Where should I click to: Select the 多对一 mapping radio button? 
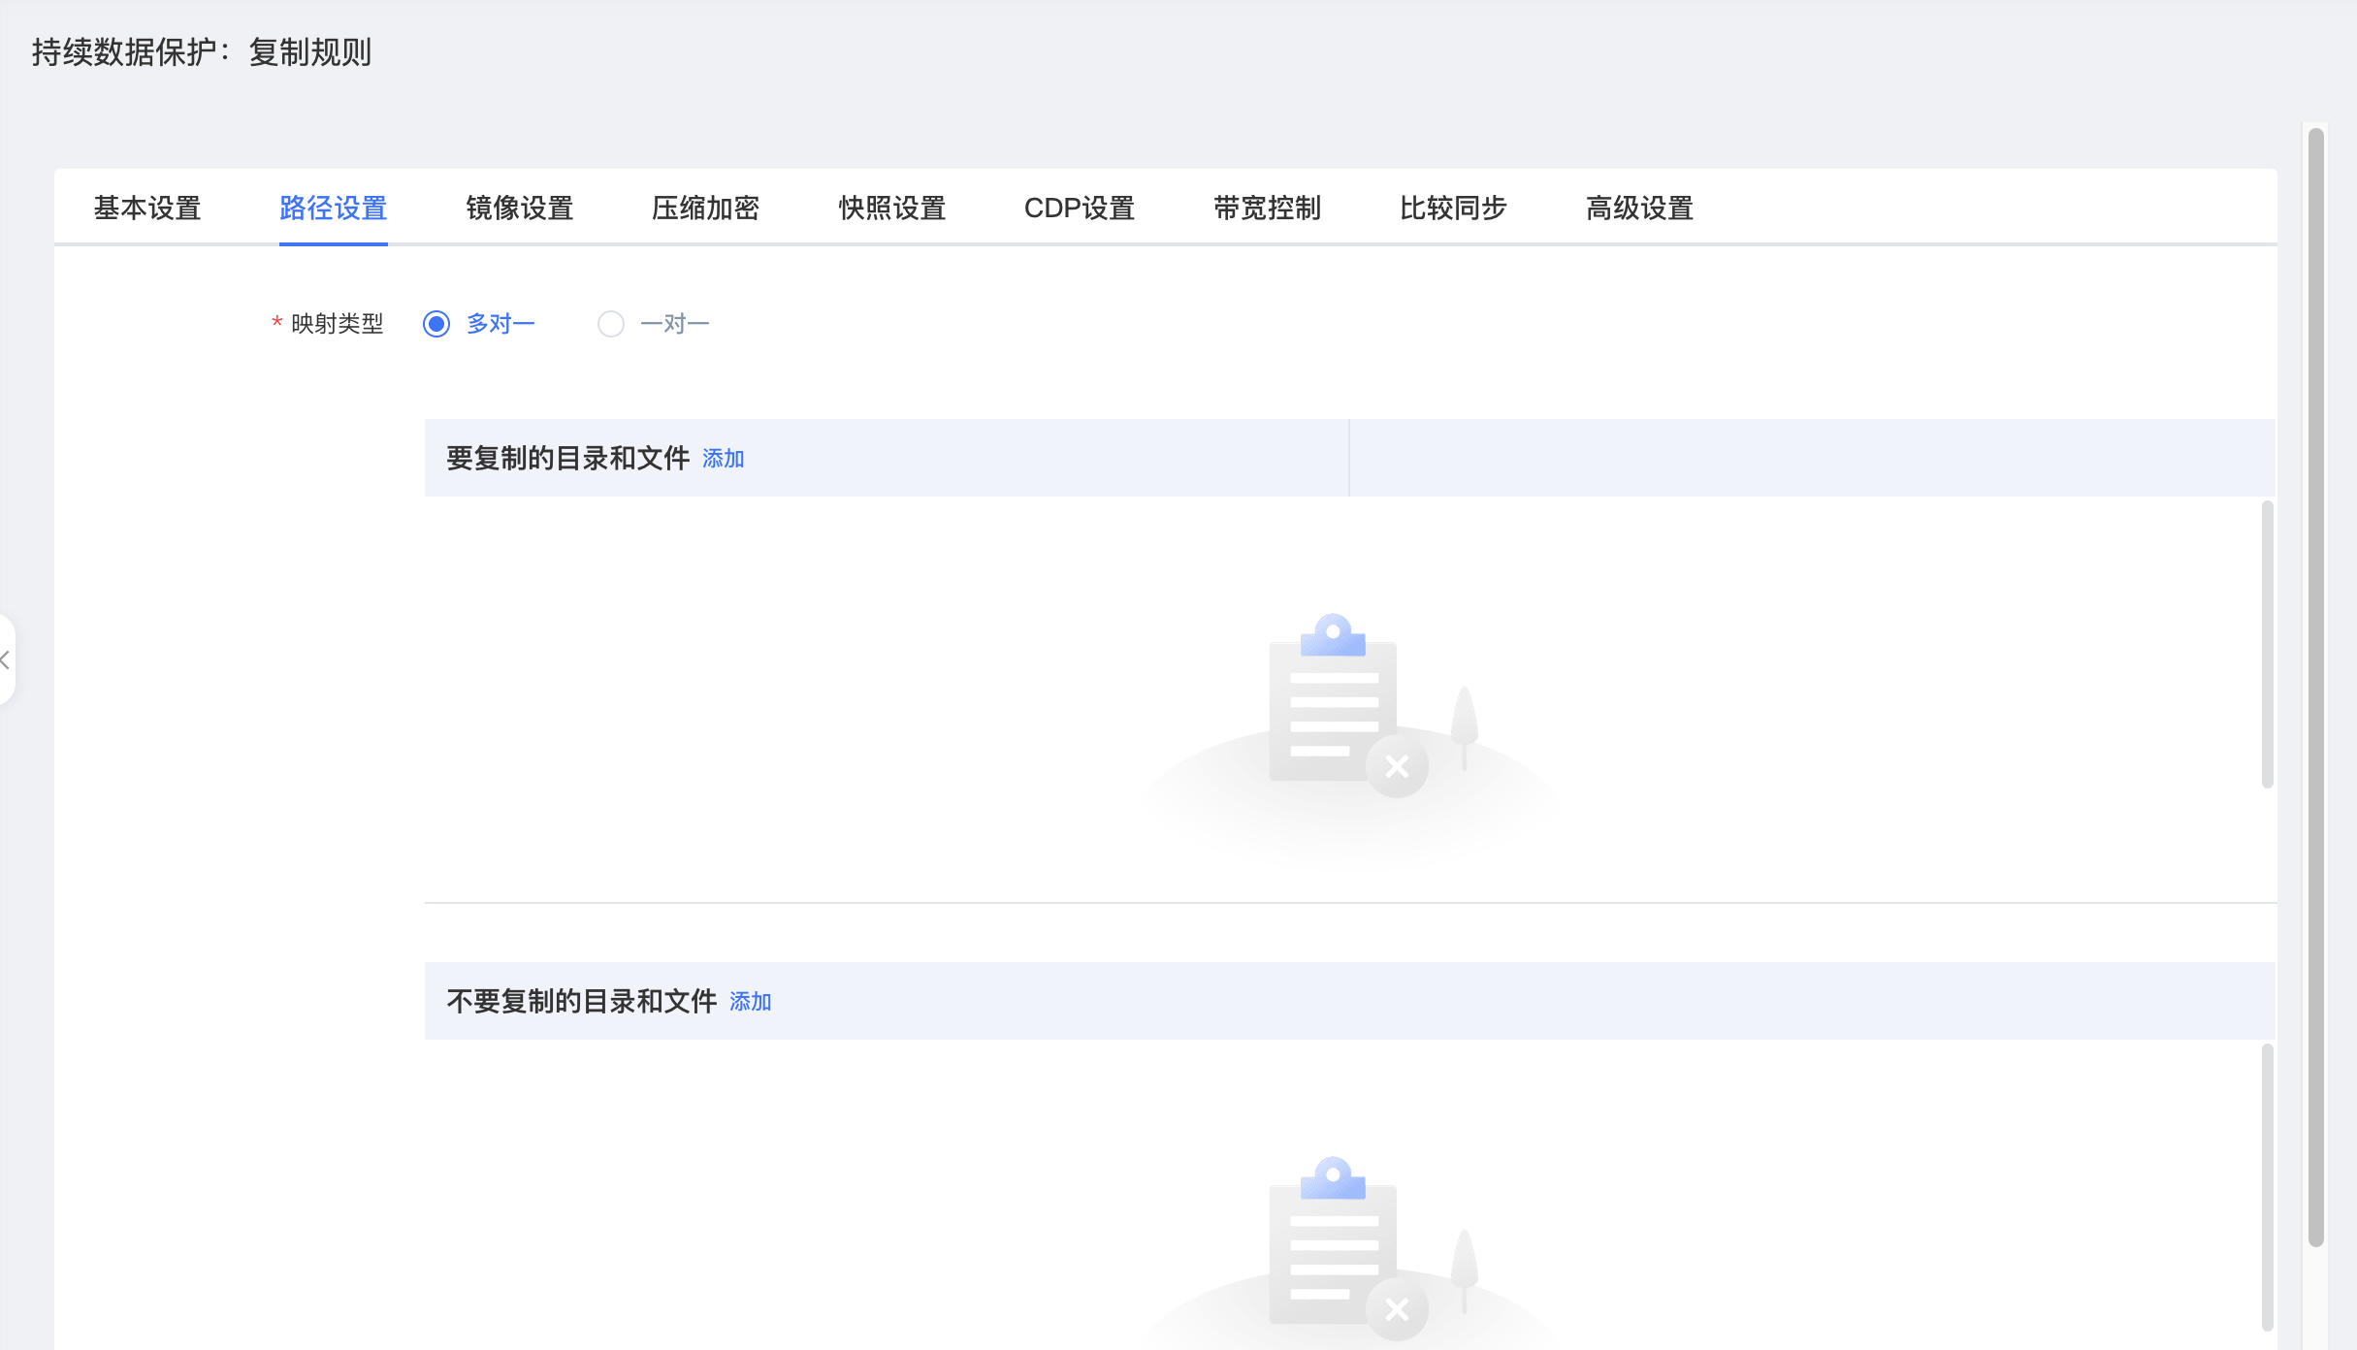point(436,324)
